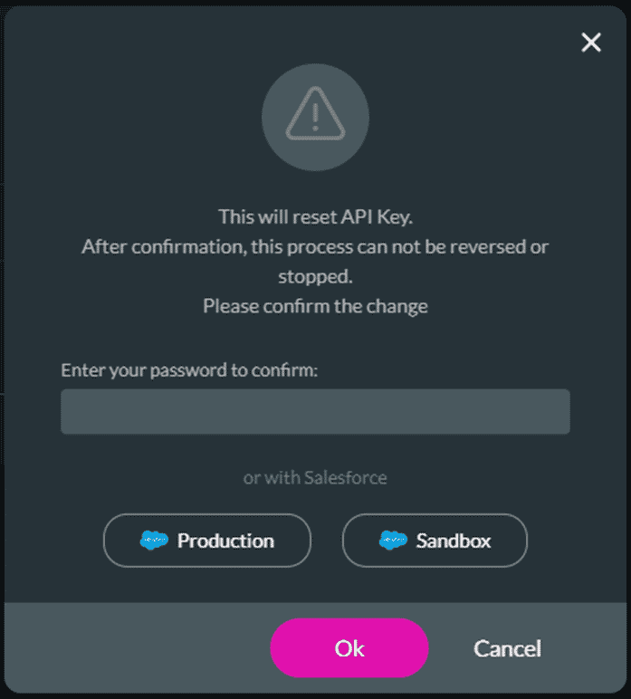Viewport: 631px width, 699px height.
Task: Click the Salesforce cloud logo beside Sandbox
Action: coord(393,541)
